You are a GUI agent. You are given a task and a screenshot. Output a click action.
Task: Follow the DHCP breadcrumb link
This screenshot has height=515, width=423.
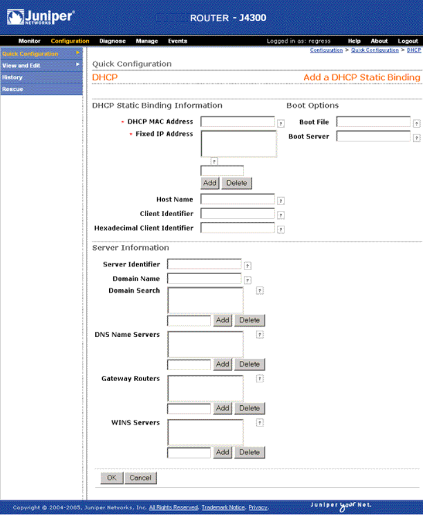point(414,50)
